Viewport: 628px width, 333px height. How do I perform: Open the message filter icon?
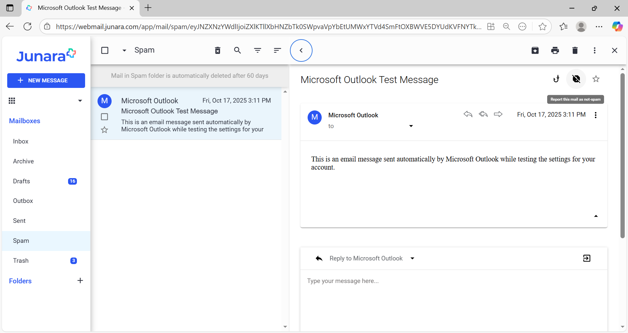coord(258,50)
